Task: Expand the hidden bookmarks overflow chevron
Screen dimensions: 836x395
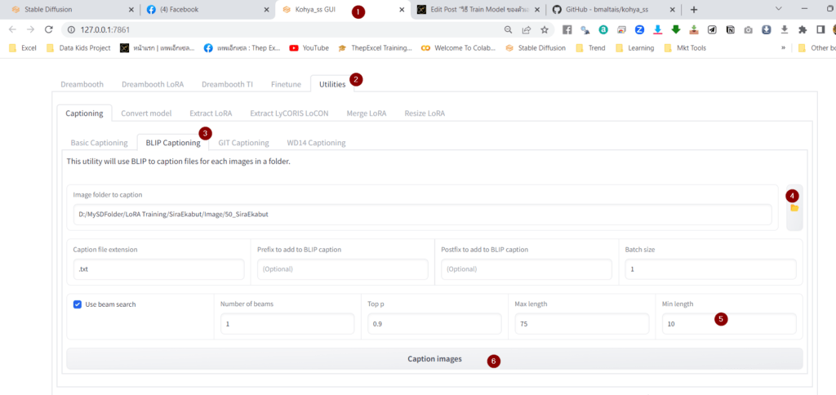Action: (x=784, y=48)
